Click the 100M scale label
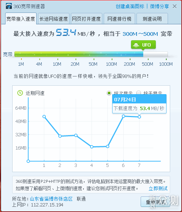Image resolution: width=182 pixels, height=212 pixels. point(111,64)
